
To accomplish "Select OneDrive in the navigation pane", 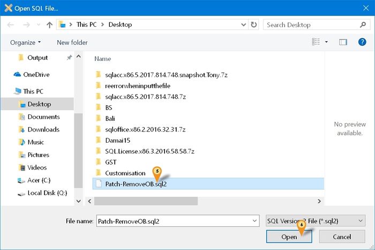I will pyautogui.click(x=36, y=75).
